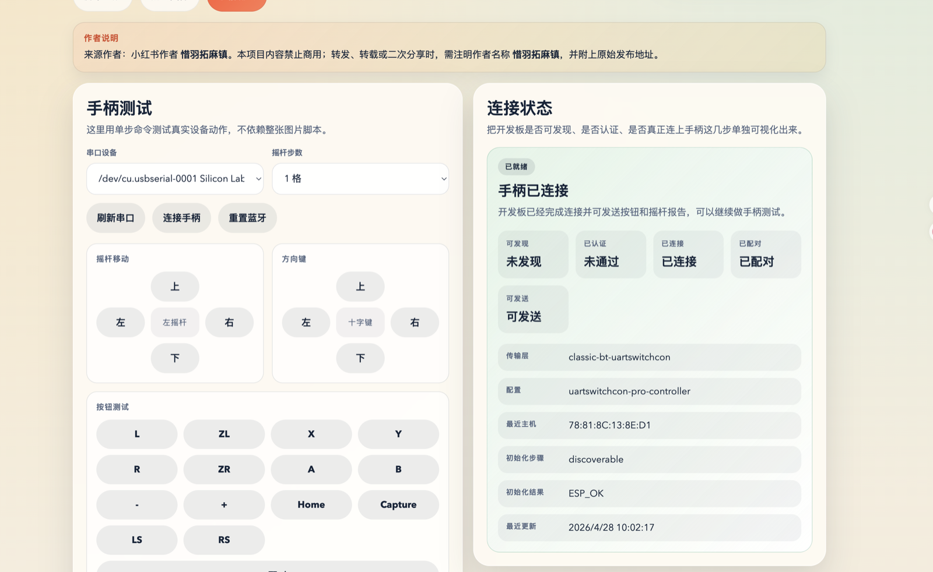
Task: Click 下 in the 摇杆移动 panel
Action: 175,358
